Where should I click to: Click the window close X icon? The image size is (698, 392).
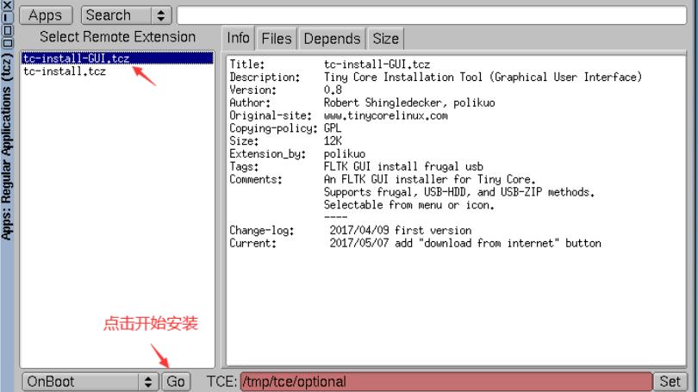7,5
